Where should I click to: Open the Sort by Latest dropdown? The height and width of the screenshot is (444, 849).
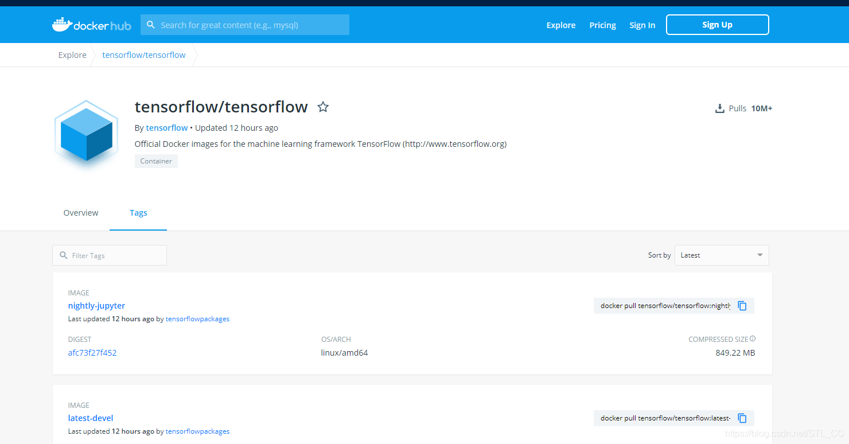click(722, 255)
